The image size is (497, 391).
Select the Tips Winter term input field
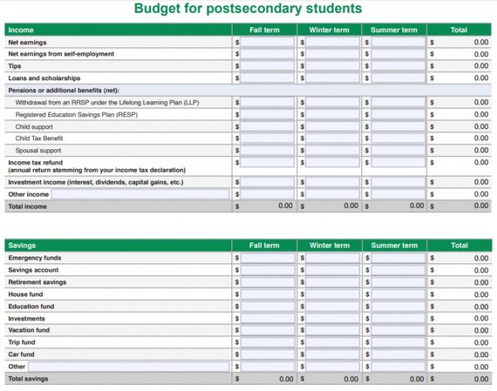[x=333, y=66]
